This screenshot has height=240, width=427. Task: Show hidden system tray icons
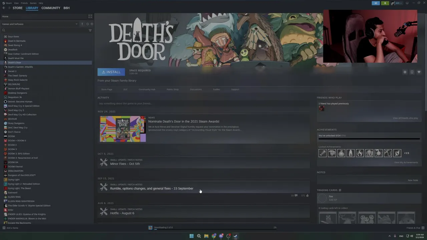coord(389,236)
